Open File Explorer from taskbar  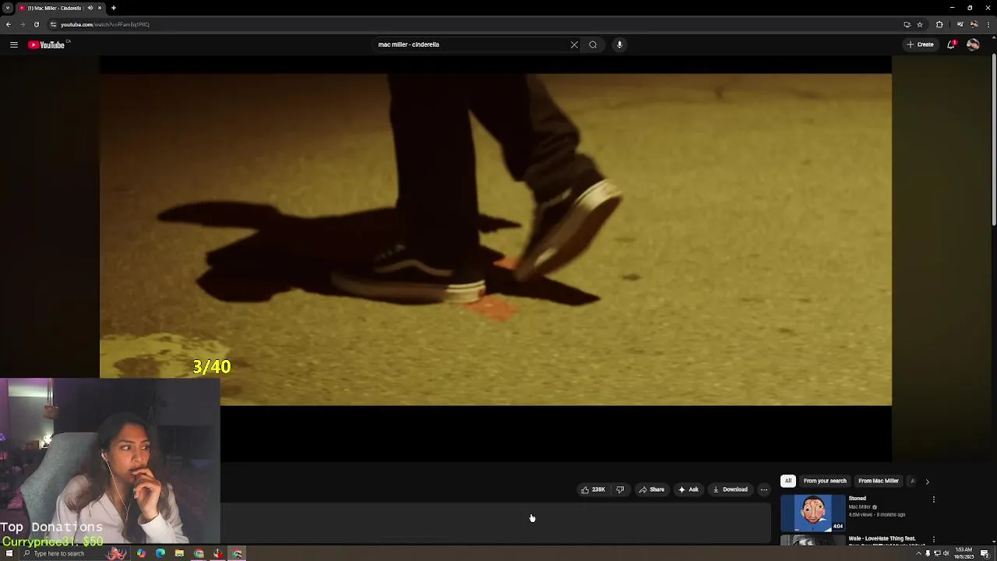(179, 553)
